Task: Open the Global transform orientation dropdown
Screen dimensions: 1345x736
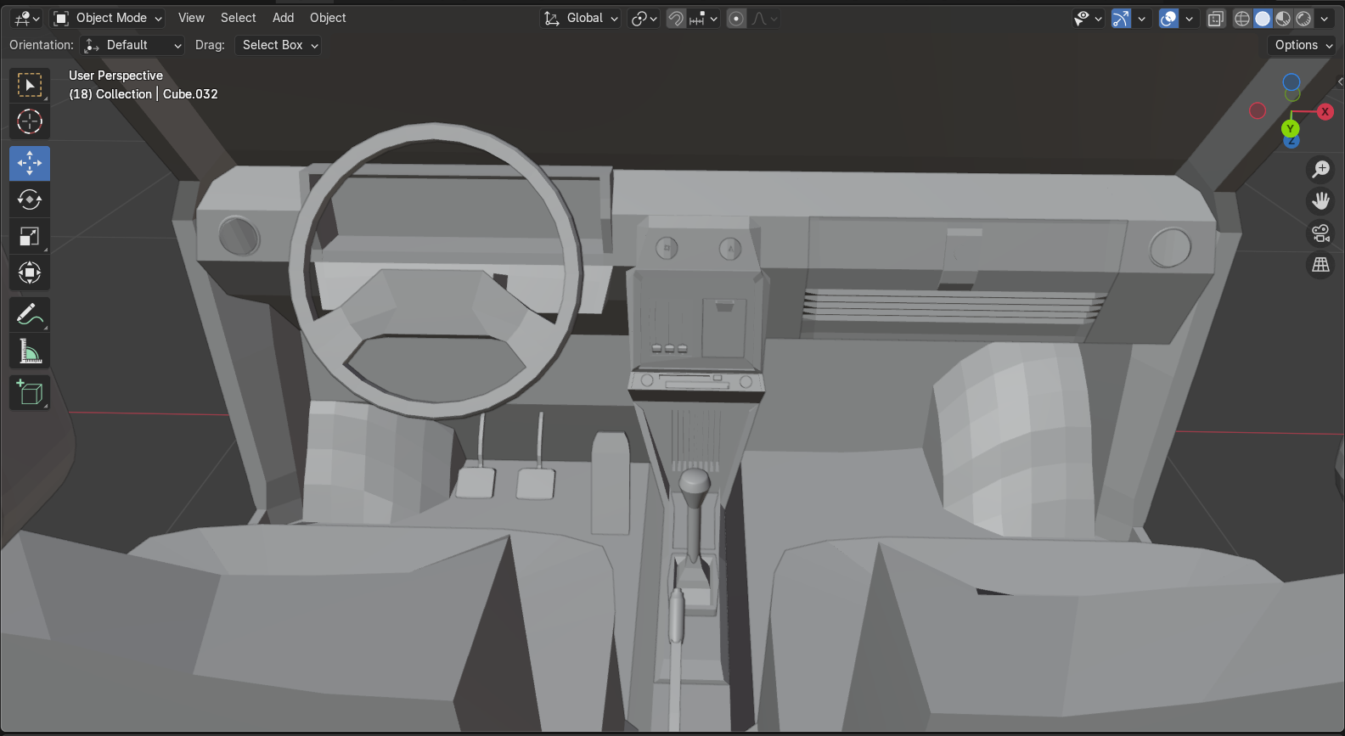Action: (582, 18)
